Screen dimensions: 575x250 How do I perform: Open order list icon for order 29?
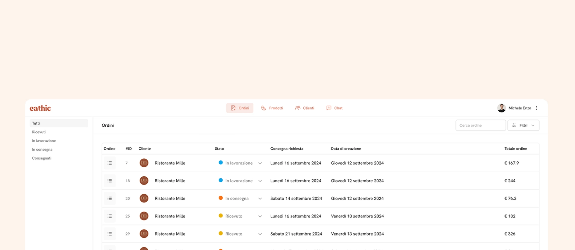click(110, 234)
